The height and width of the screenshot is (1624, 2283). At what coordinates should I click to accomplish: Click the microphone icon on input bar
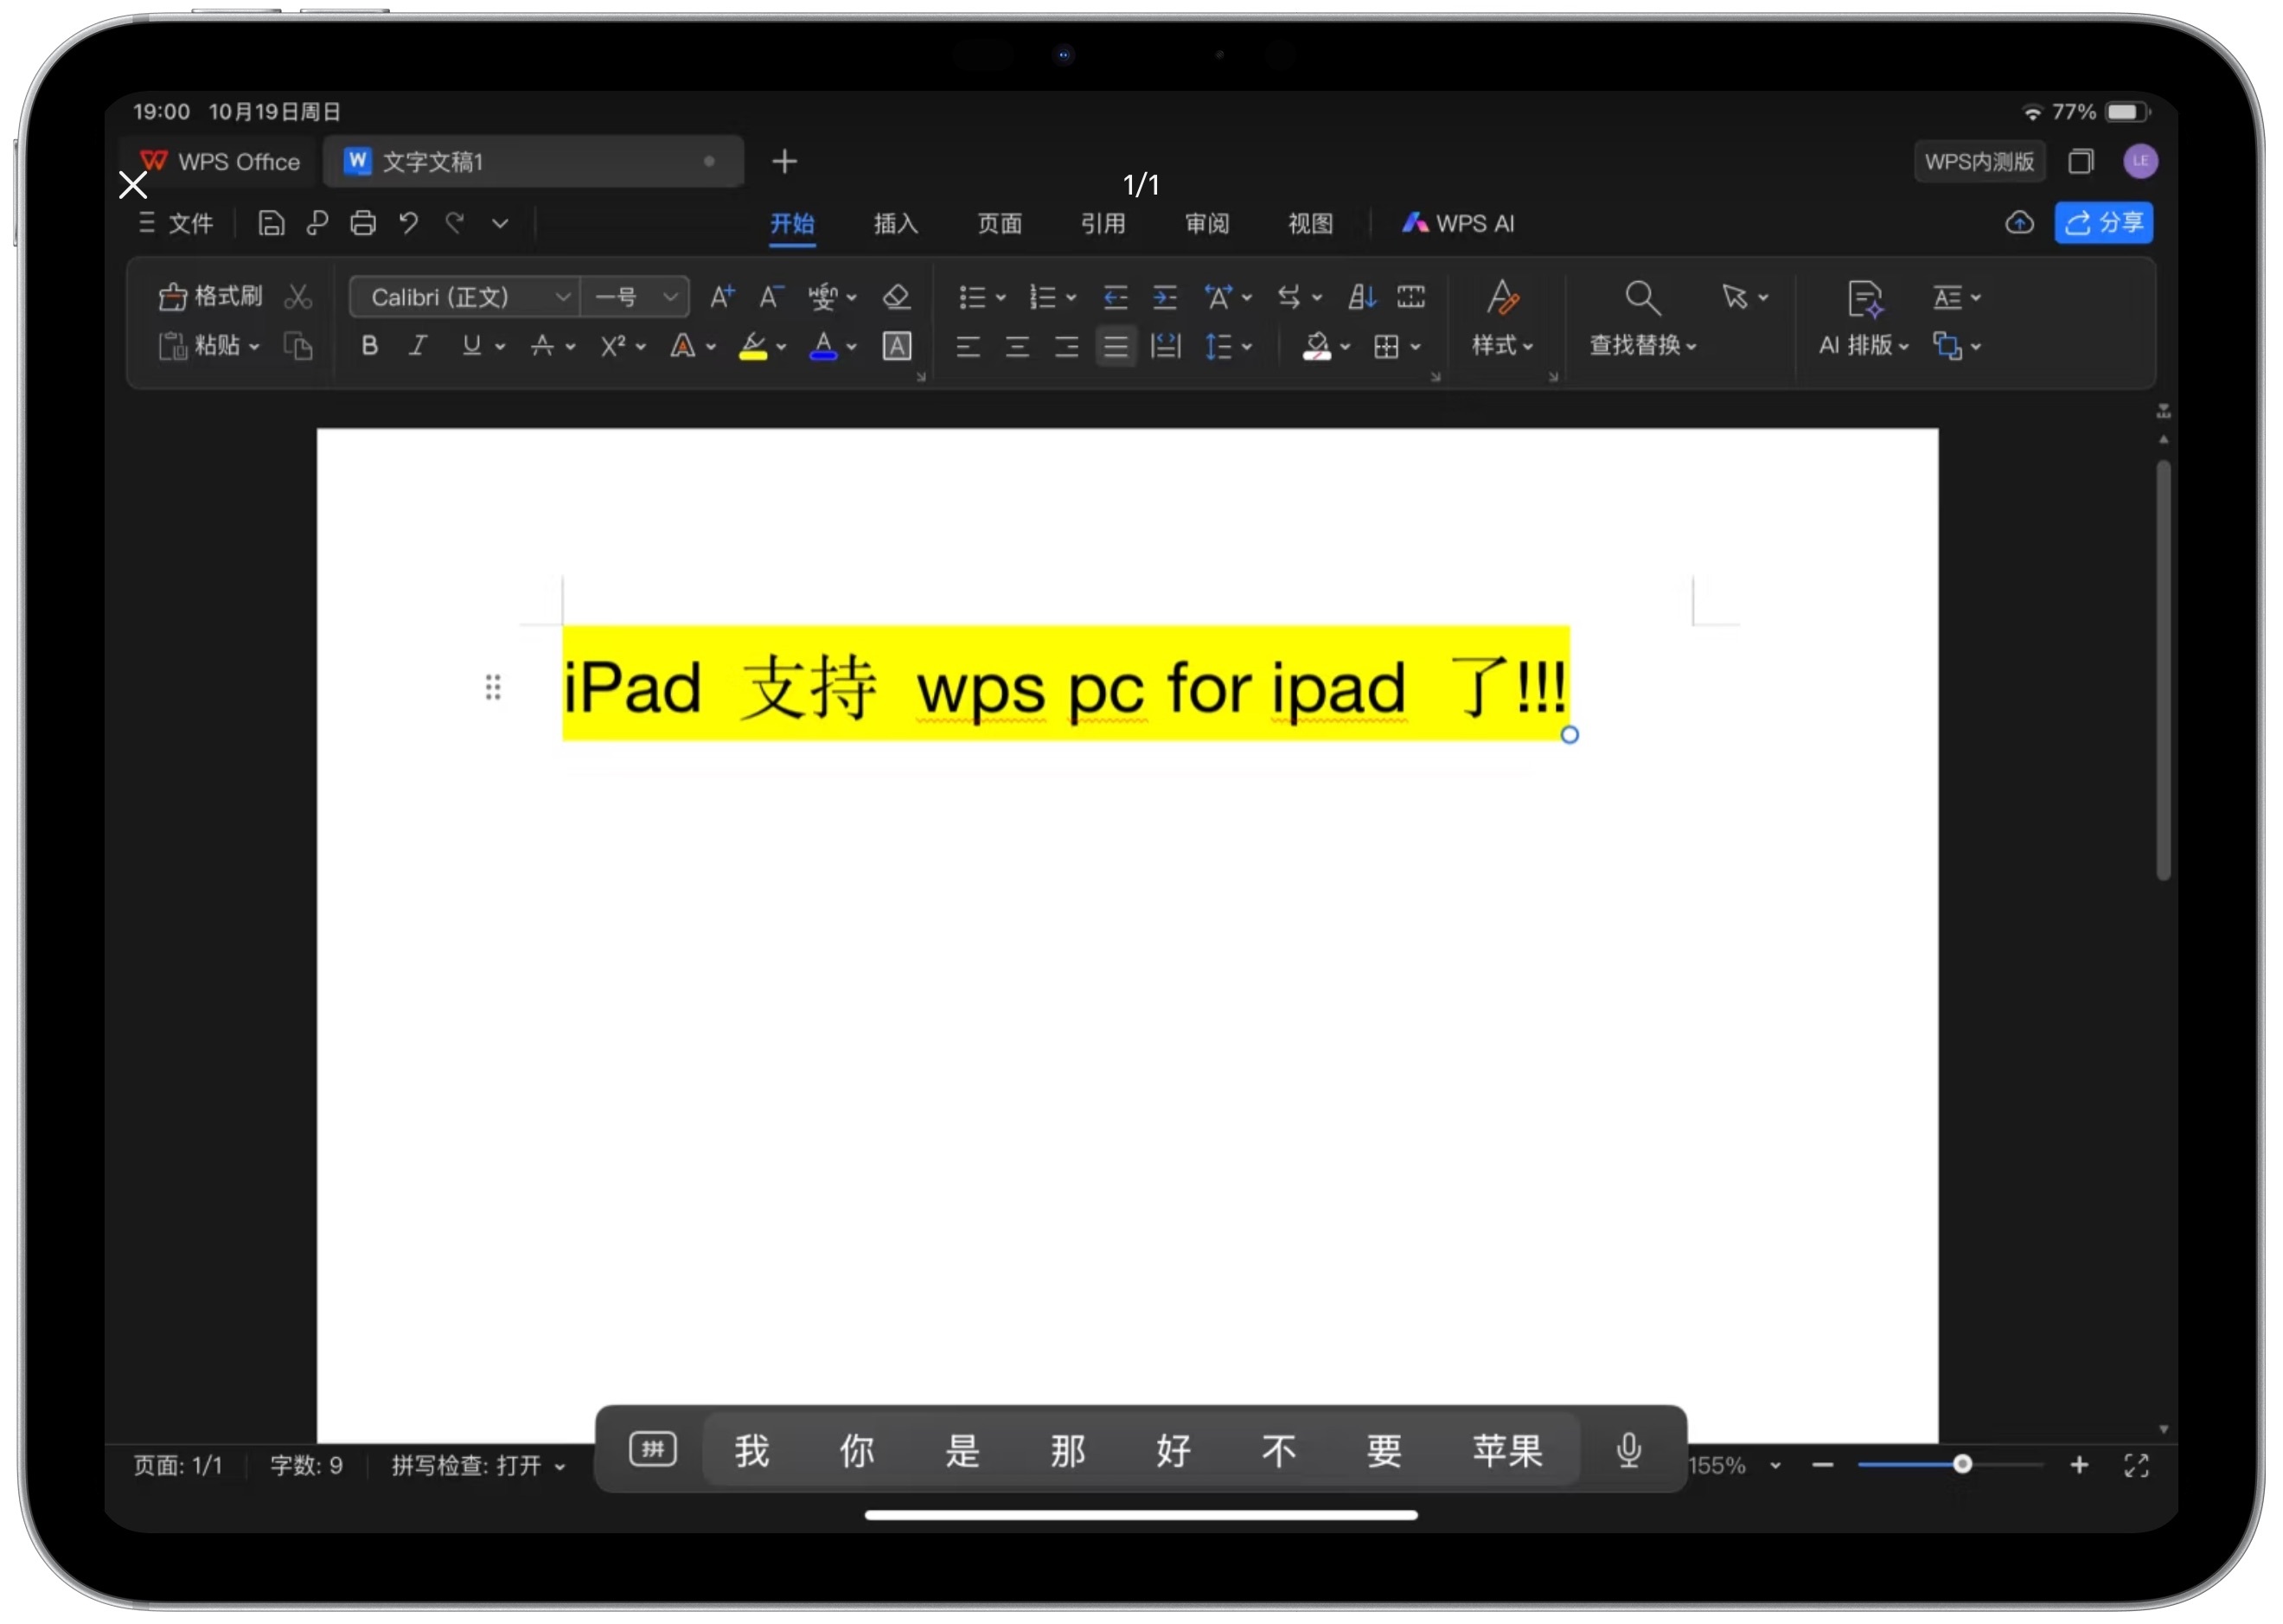pyautogui.click(x=1628, y=1450)
